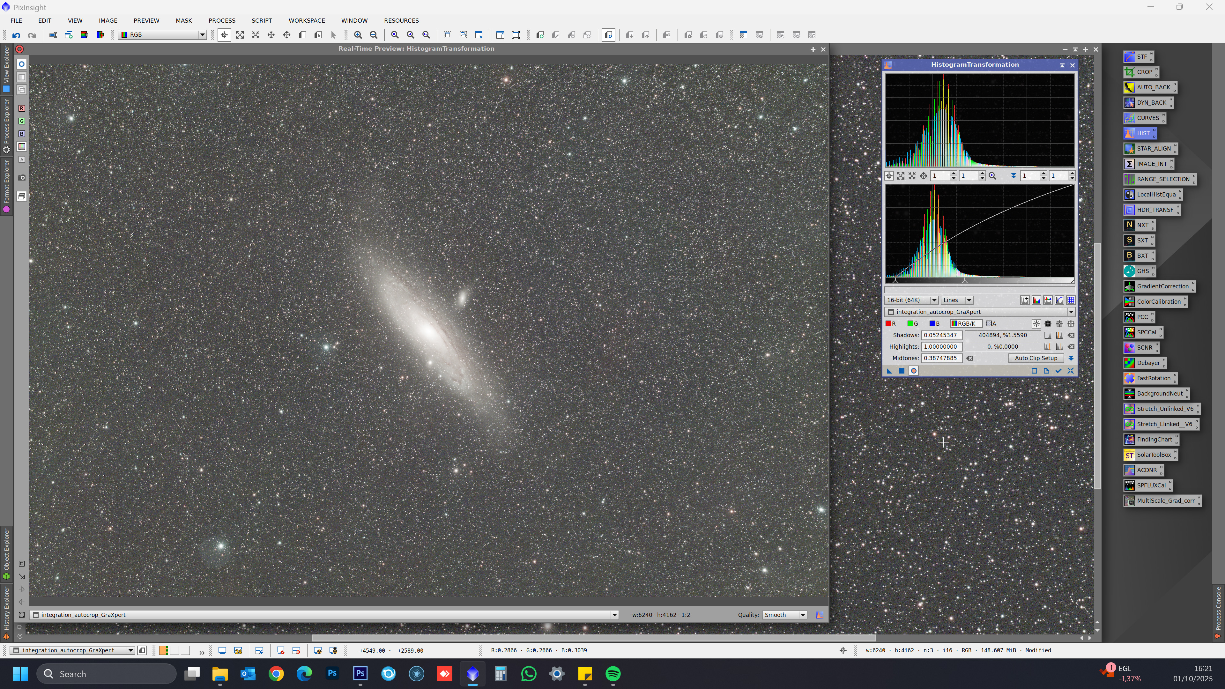This screenshot has width=1225, height=689.
Task: Click the main toolbar Zoom In magnifier
Action: [358, 35]
